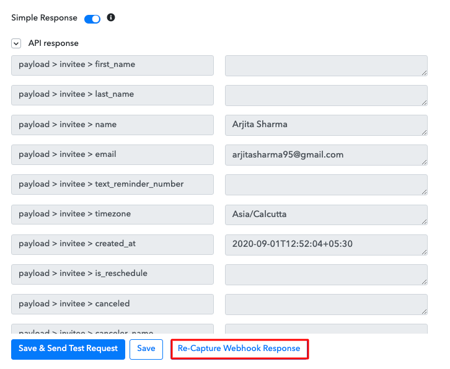450x369 pixels.
Task: Click the empty text_reminder_number value field
Action: pos(325,184)
